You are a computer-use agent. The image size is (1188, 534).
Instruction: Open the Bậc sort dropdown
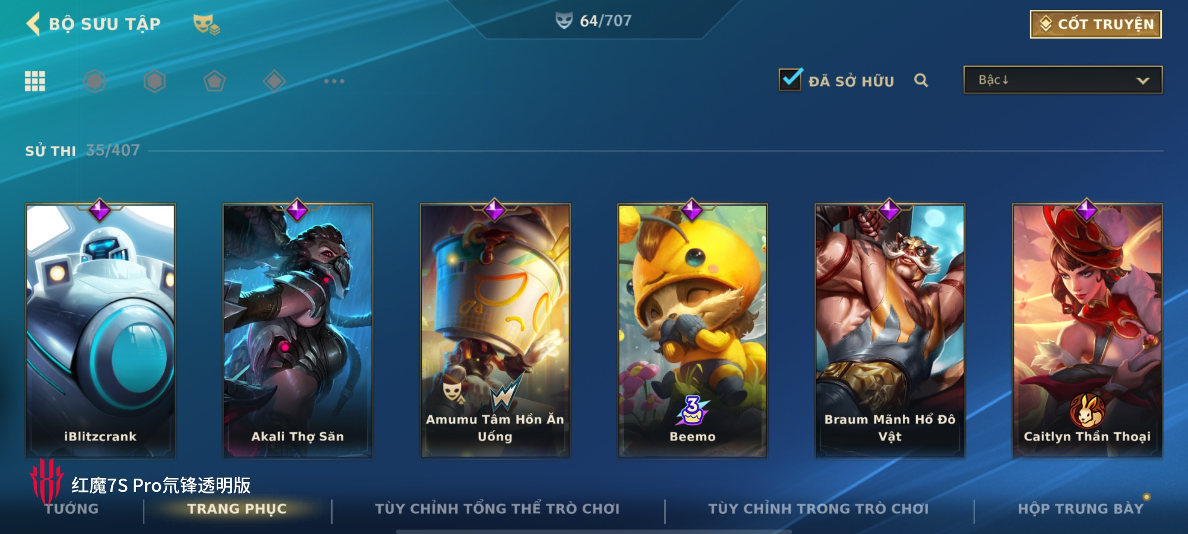[1063, 80]
